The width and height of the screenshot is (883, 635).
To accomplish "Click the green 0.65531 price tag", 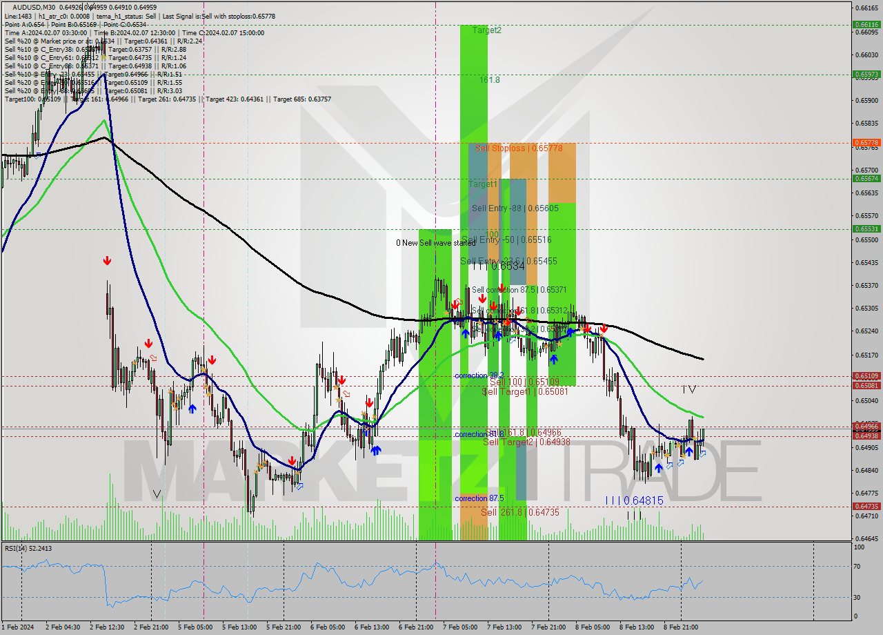I will click(866, 228).
